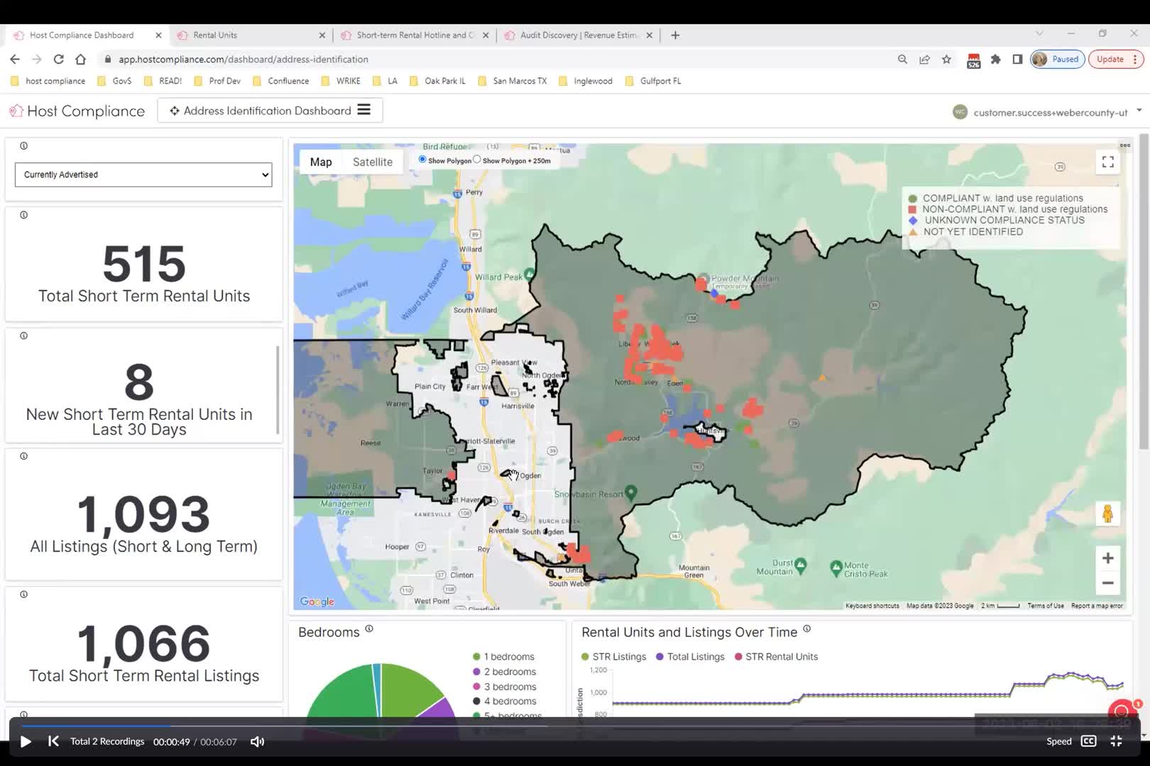Select the Satellite map view
Screen dimensions: 1150x766
pos(372,162)
